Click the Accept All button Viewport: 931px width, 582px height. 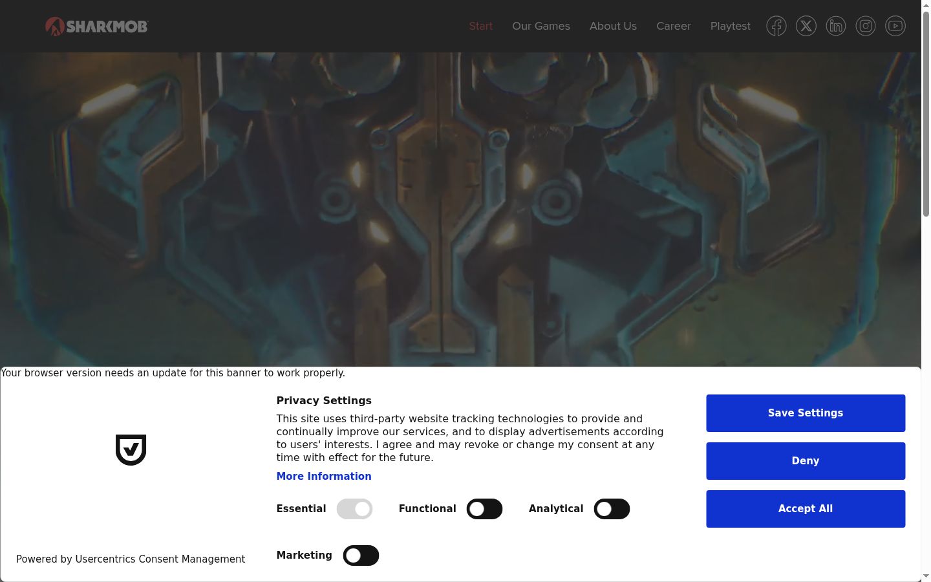point(806,509)
